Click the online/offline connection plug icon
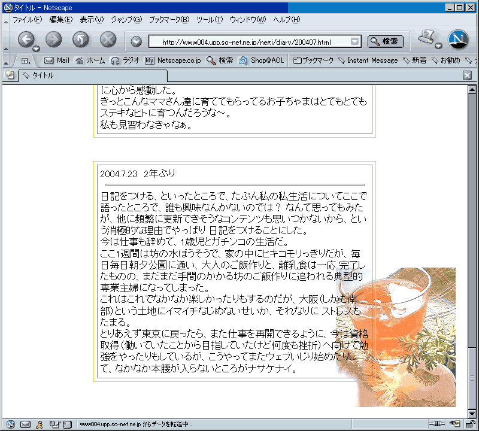Screen dimensions: 479x431 [436, 424]
